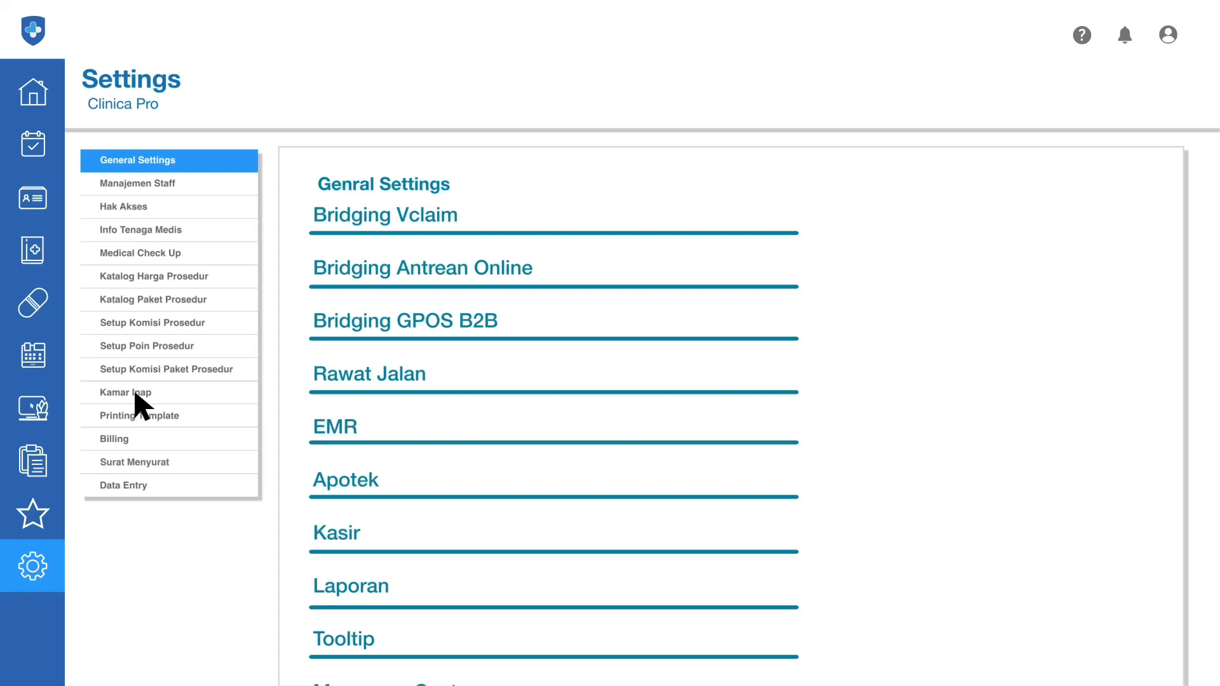Click the medical record book icon
The image size is (1220, 686).
pos(32,250)
